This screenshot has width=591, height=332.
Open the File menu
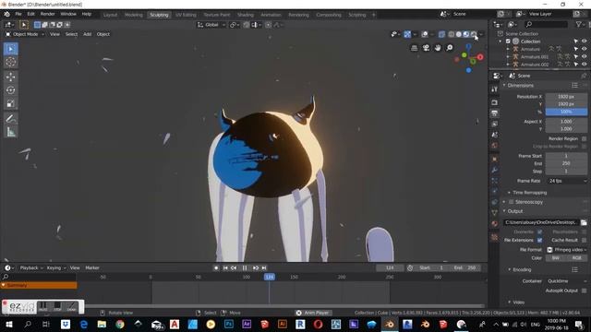coord(18,14)
